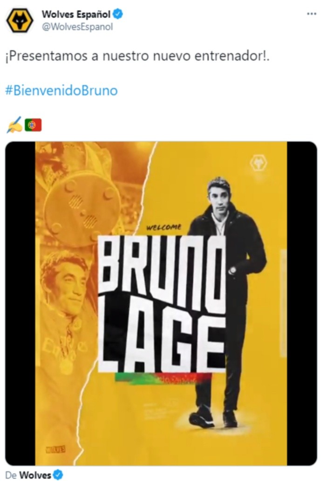Click the trophy picture in the orange panel
Screen dimensions: 326x481
(x=82, y=205)
